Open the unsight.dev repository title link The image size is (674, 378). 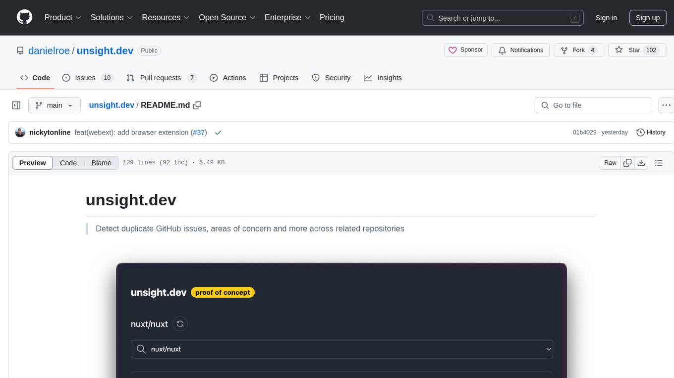click(x=105, y=50)
